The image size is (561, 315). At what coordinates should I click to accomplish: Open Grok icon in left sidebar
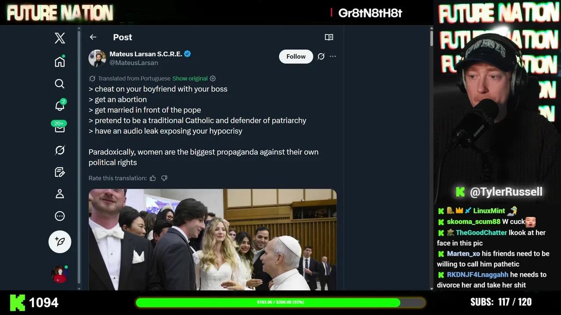60,150
